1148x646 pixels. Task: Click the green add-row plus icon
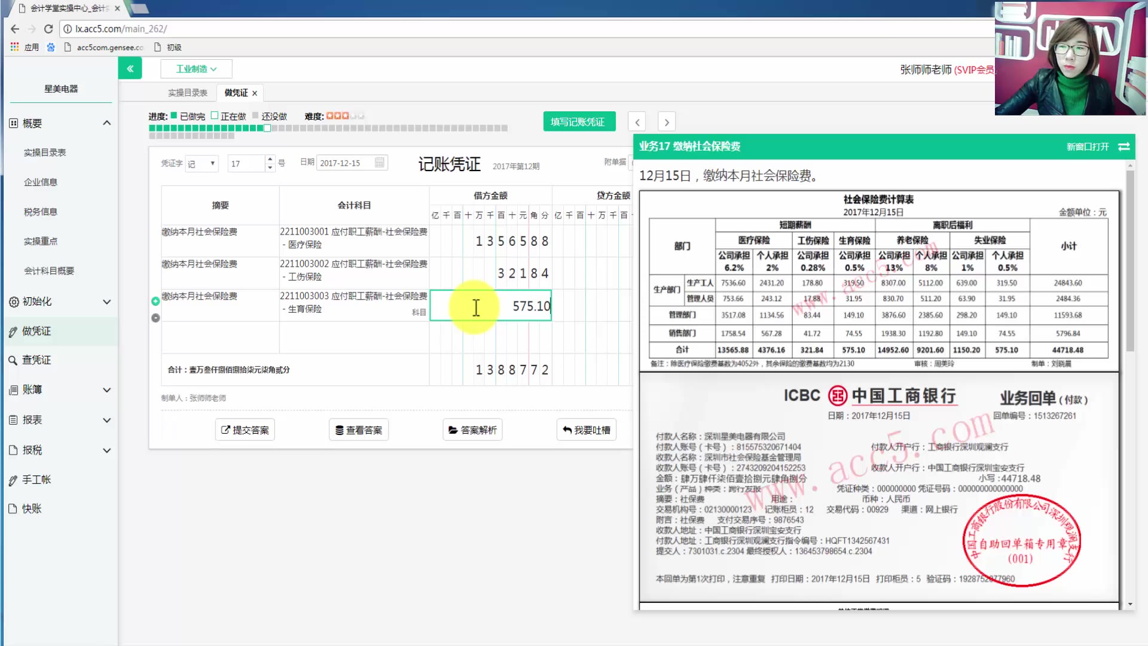[x=155, y=301]
